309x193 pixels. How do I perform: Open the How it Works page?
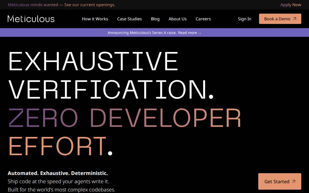click(95, 19)
